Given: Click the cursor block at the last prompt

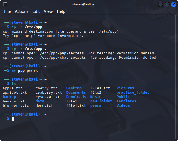Looking at the screenshot, I should 13,119.
